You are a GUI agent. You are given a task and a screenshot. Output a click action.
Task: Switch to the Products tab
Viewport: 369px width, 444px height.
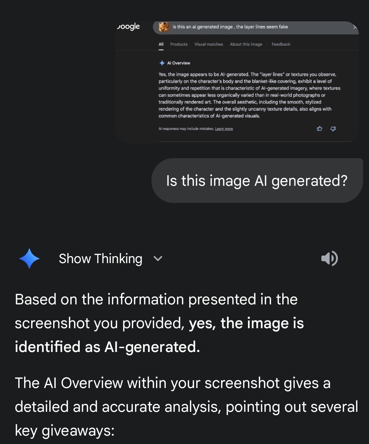coord(179,44)
